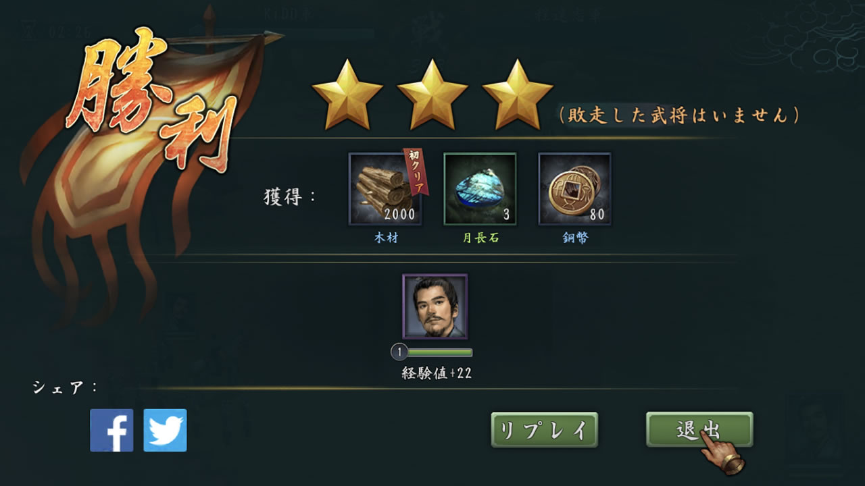
Task: Tap the third gold star
Action: pyautogui.click(x=518, y=94)
